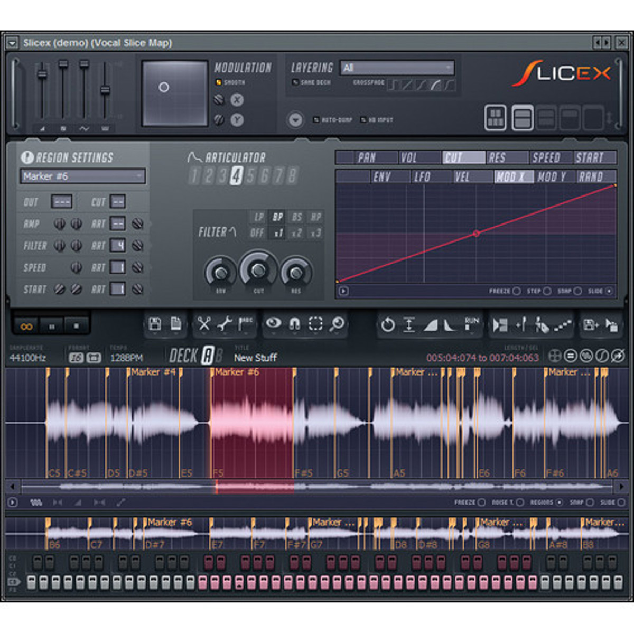Click the four-square grid layout icon
Image resolution: width=634 pixels, height=634 pixels.
pyautogui.click(x=496, y=118)
